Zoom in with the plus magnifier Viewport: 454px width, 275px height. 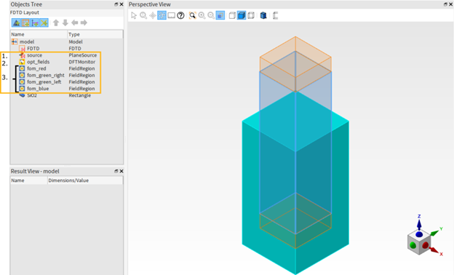[x=202, y=15]
